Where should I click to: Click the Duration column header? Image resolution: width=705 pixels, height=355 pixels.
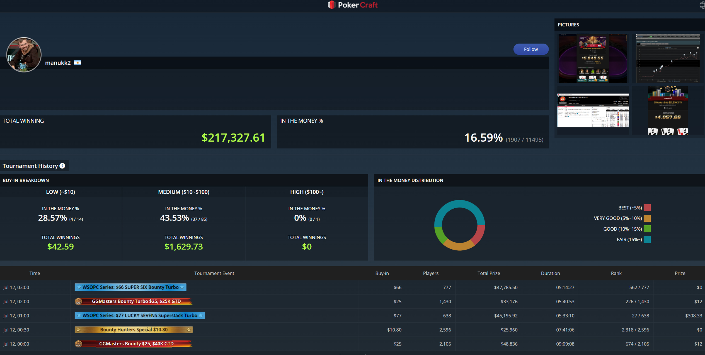550,273
